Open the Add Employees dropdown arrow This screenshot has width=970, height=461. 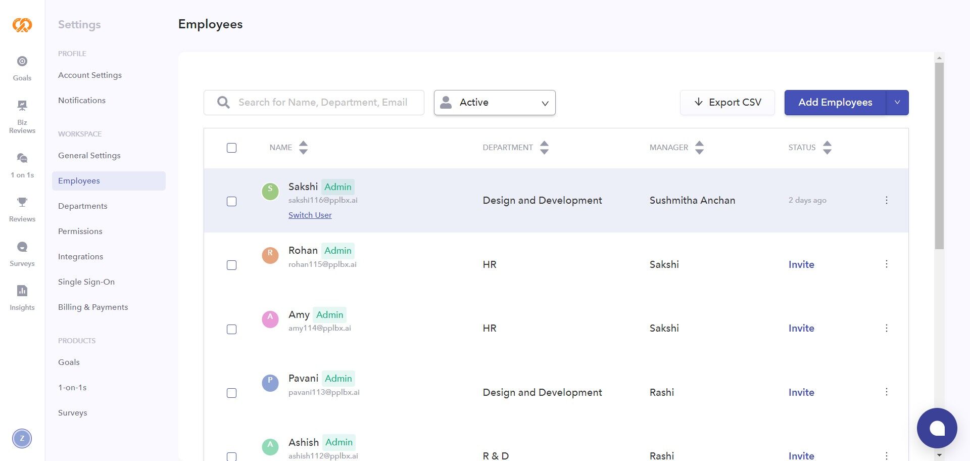pyautogui.click(x=897, y=103)
